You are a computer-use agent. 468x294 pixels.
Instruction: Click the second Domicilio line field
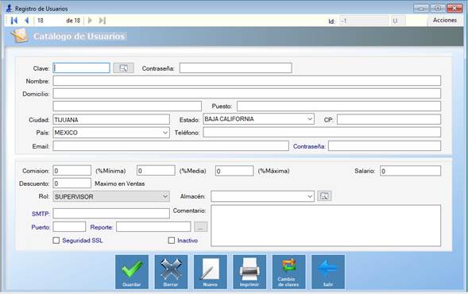click(x=127, y=106)
